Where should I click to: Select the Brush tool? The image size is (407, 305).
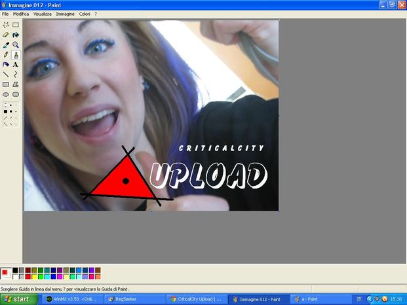[x=16, y=55]
